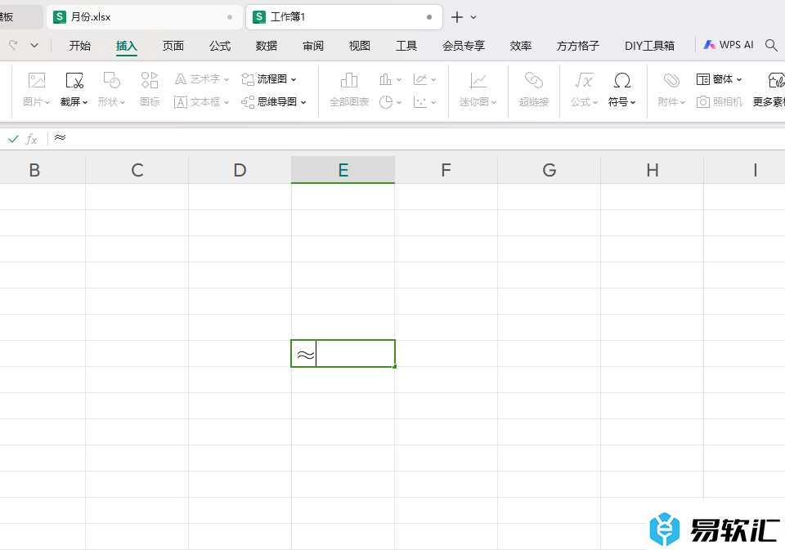Open the new tab dropdown chevron
This screenshot has height=550, width=785.
tap(473, 17)
